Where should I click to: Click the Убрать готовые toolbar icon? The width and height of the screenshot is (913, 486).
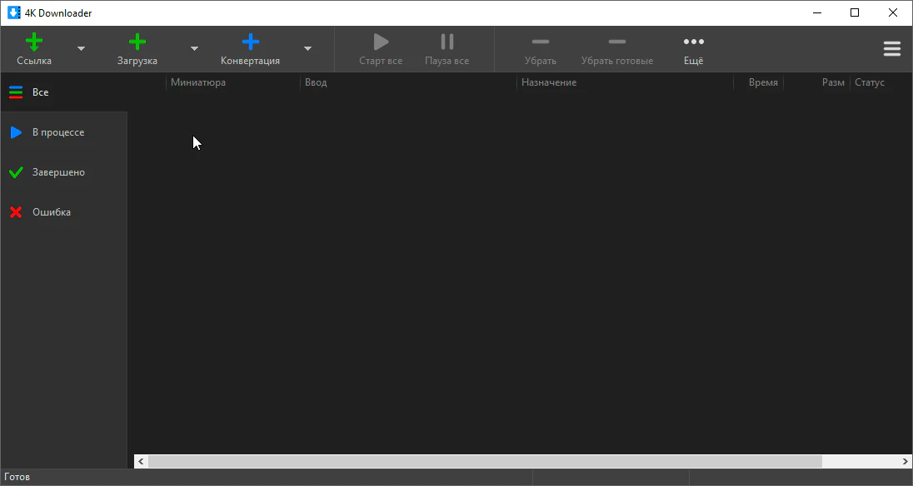pos(617,42)
